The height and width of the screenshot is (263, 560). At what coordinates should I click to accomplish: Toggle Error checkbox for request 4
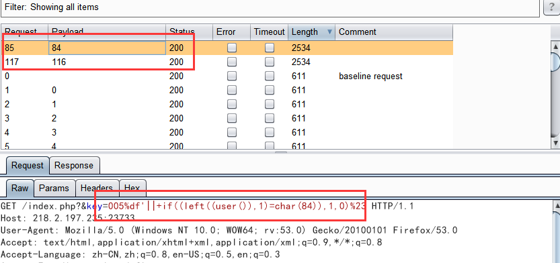232,132
